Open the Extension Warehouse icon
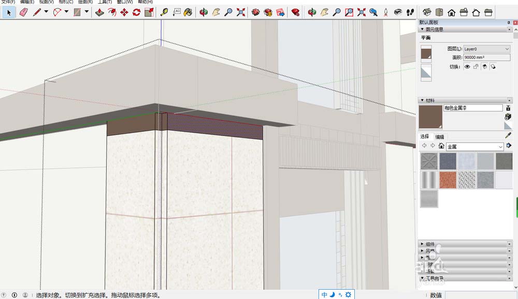Screen dimensions: 518x299 pos(268,12)
